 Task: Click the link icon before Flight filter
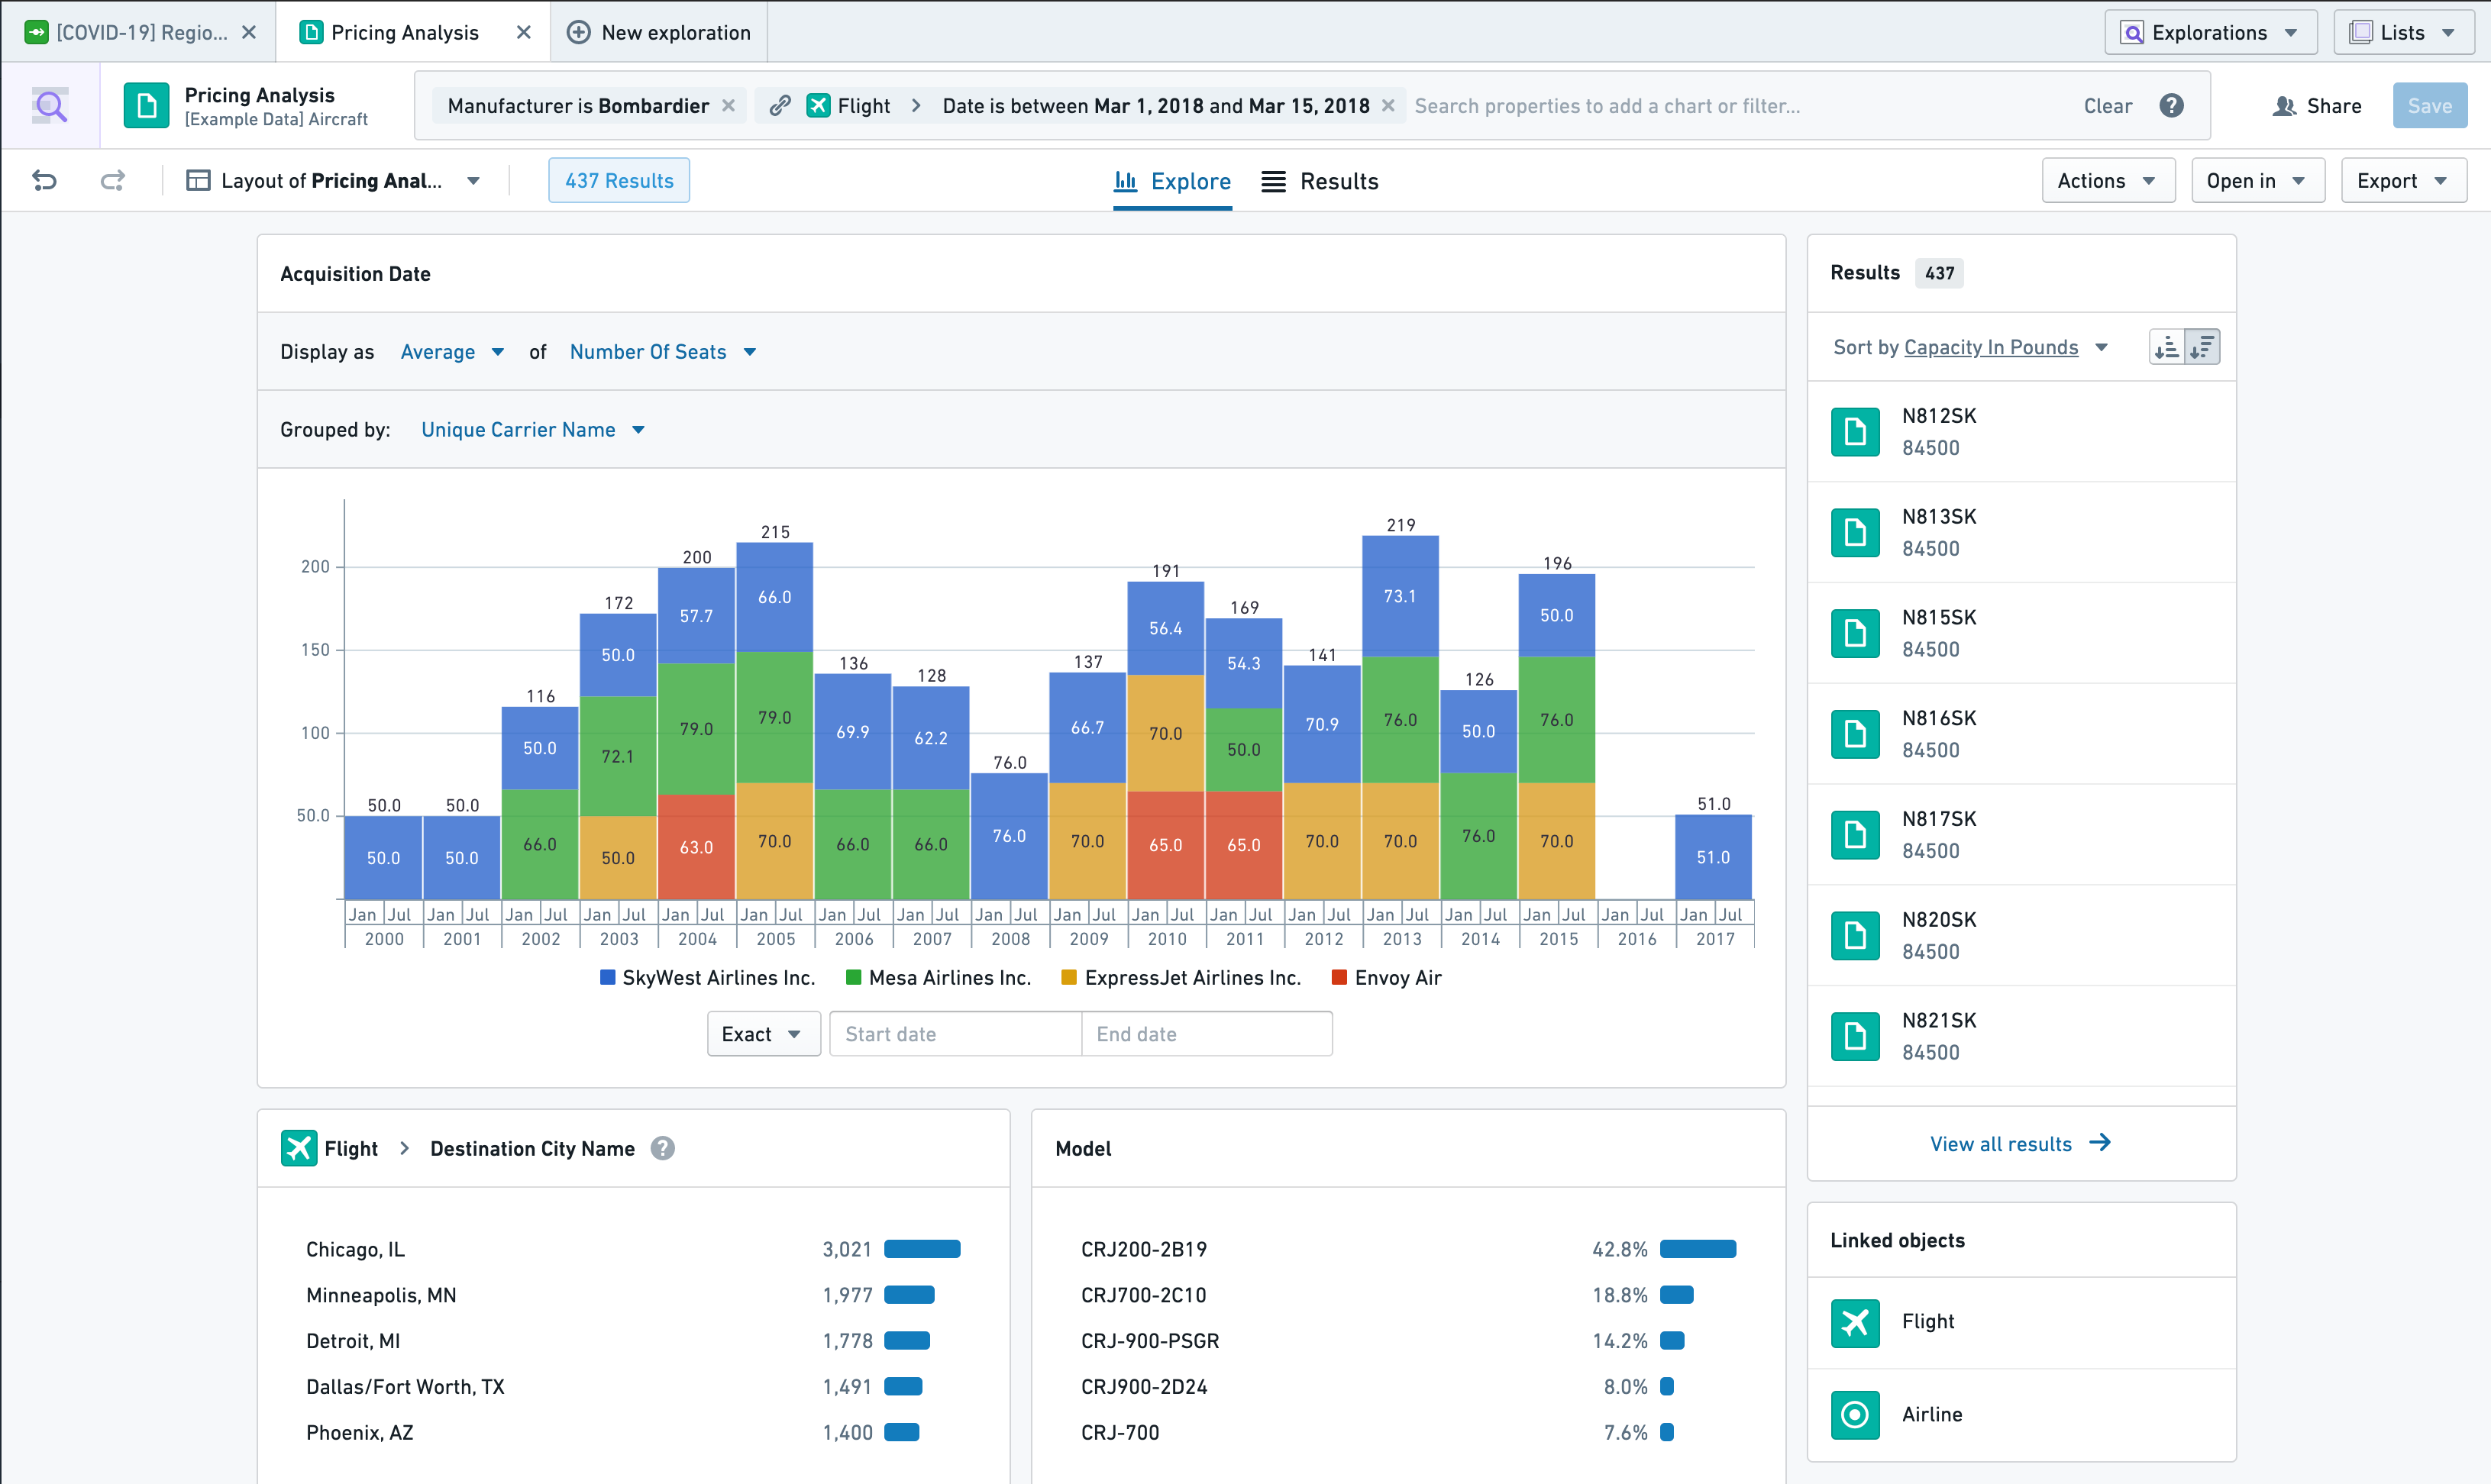click(780, 106)
